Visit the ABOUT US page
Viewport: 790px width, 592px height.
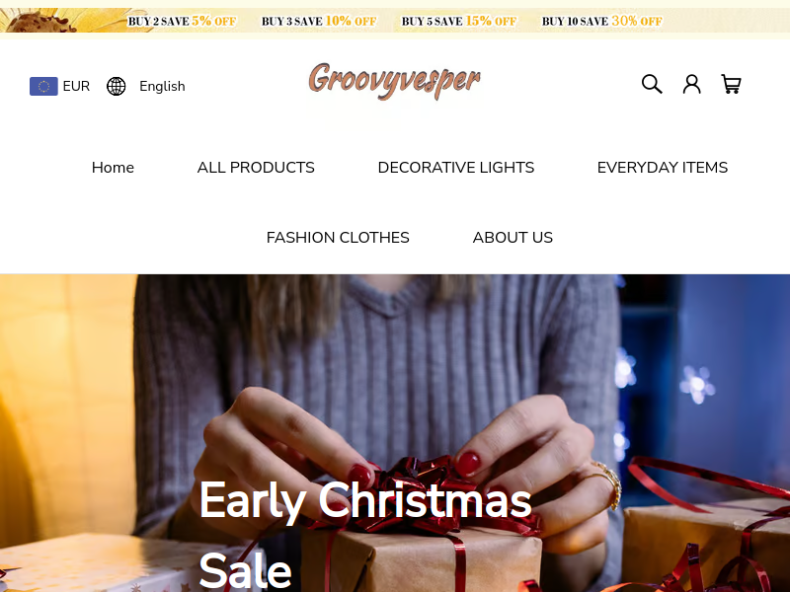tap(513, 237)
